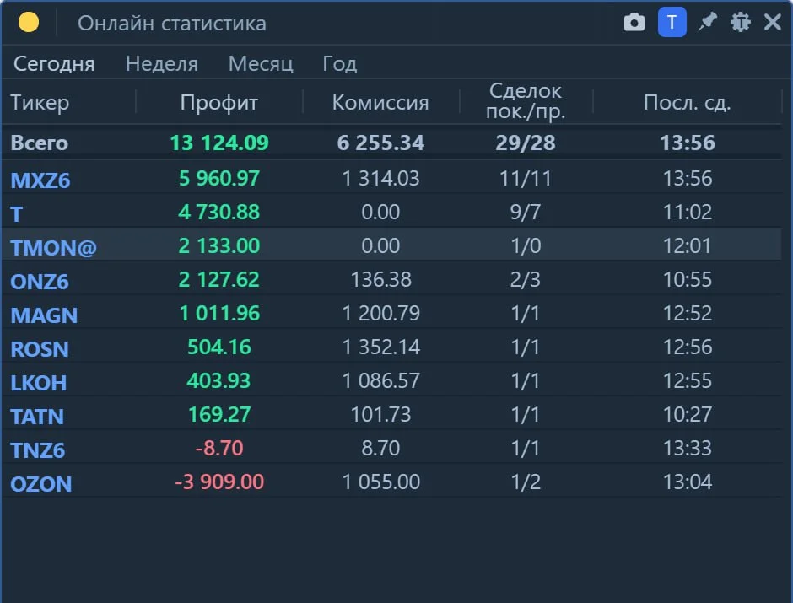Select the Год tab

[x=340, y=64]
